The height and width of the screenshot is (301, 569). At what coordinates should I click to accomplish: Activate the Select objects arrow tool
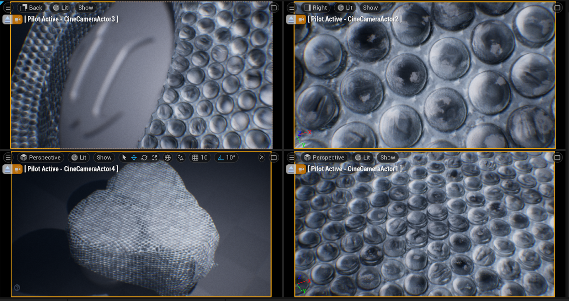click(x=124, y=157)
